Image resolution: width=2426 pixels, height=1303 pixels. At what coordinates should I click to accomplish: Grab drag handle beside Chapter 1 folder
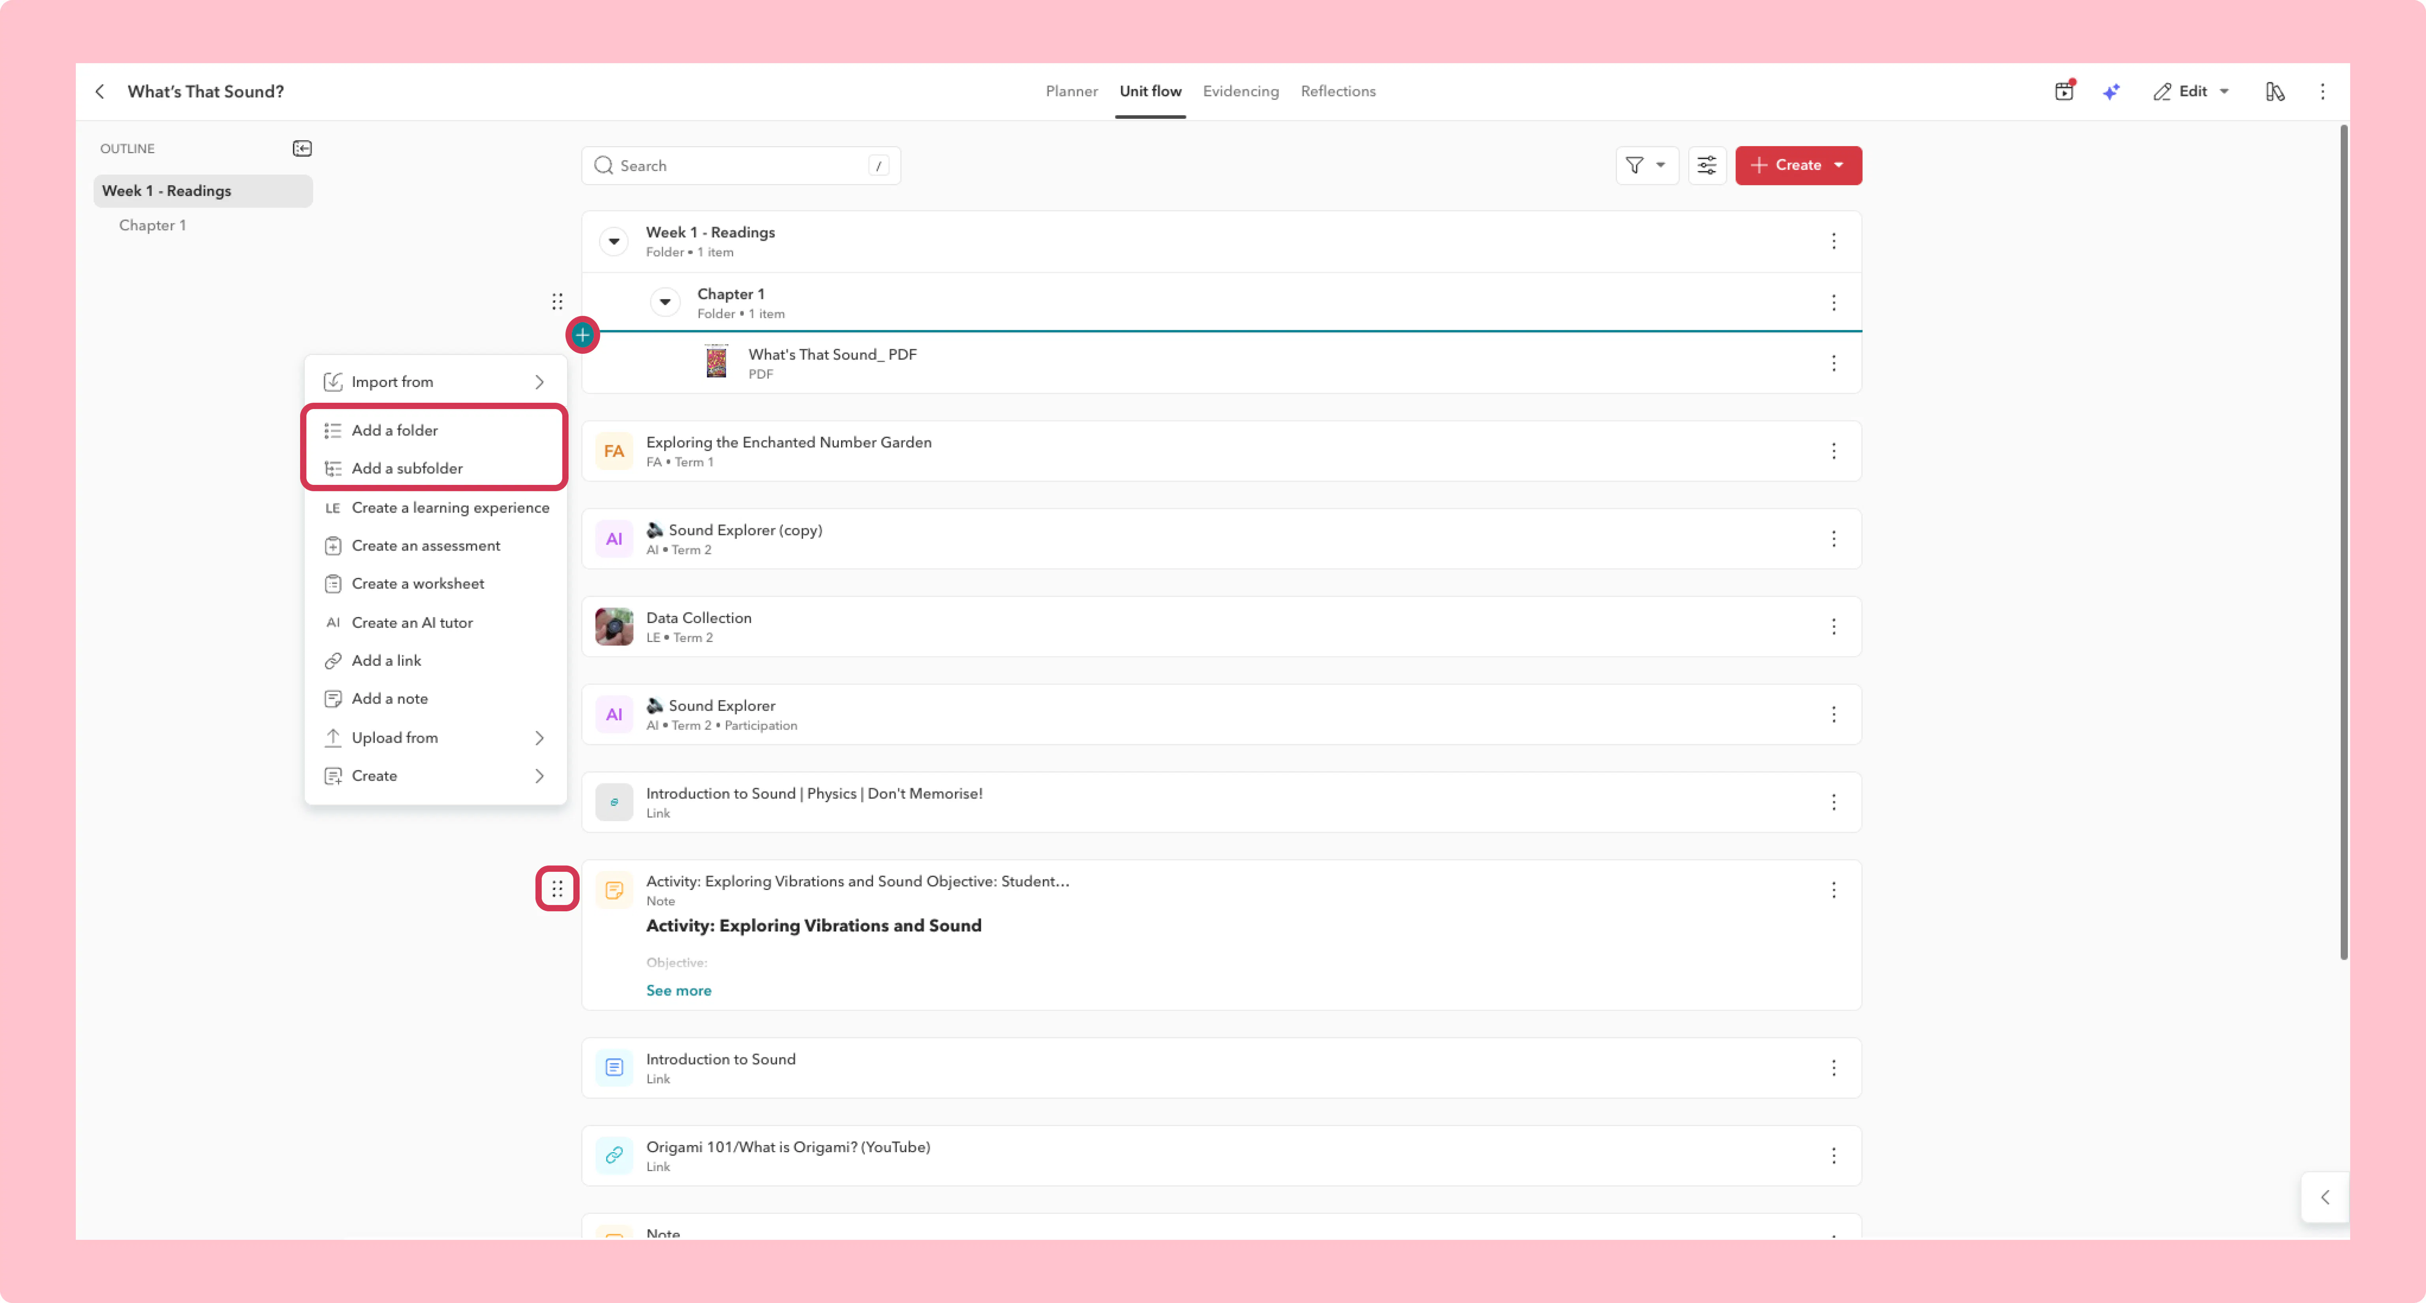click(x=558, y=301)
